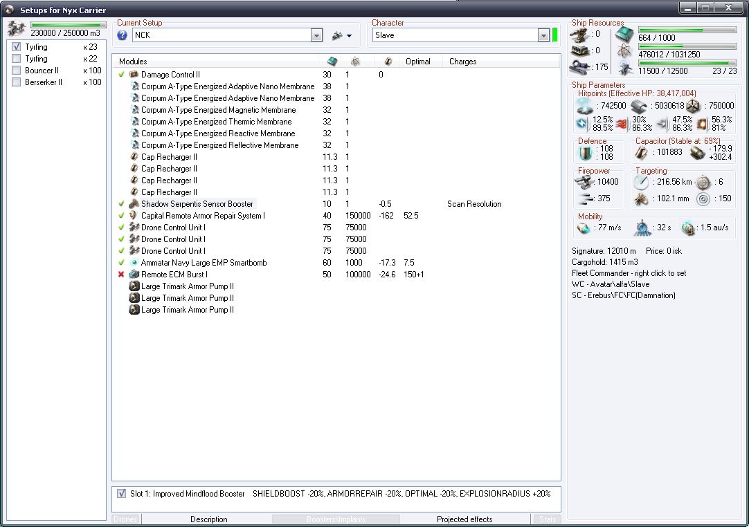Click the Defence tank icon

tap(585, 154)
